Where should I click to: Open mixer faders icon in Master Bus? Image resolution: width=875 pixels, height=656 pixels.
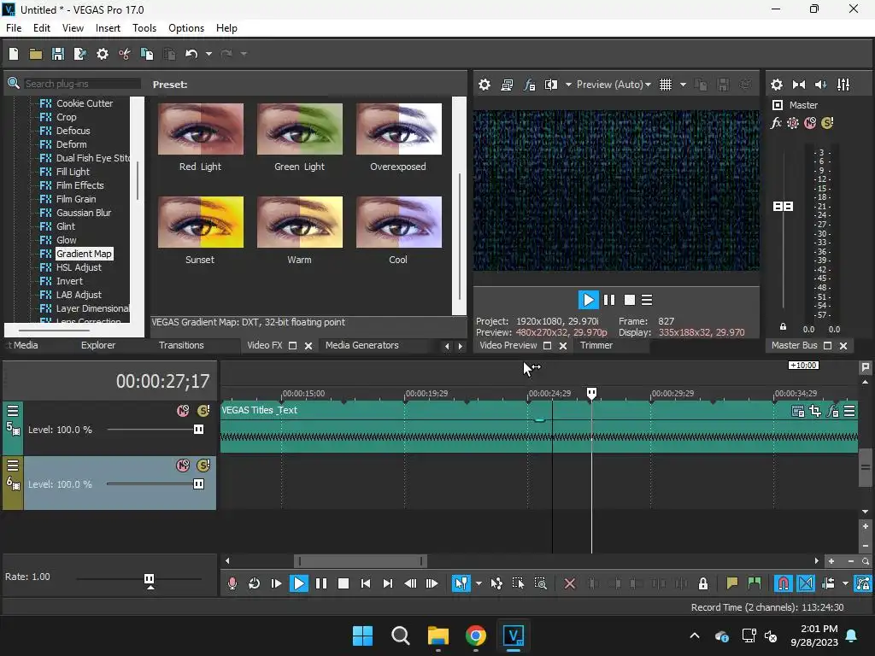pos(843,85)
